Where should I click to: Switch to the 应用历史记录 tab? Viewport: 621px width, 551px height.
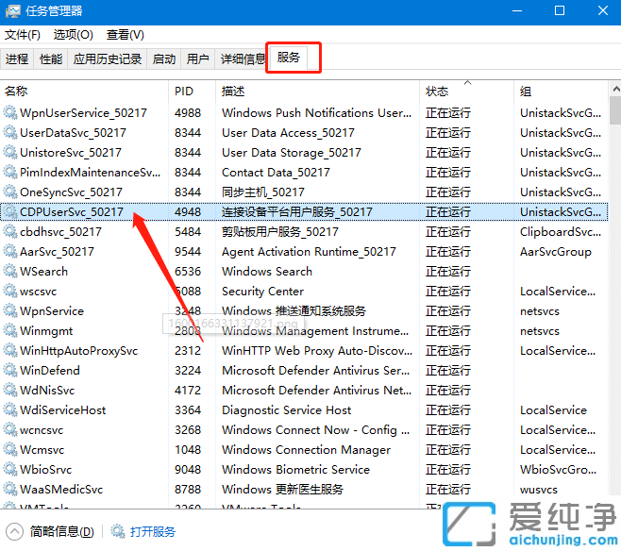coord(108,59)
